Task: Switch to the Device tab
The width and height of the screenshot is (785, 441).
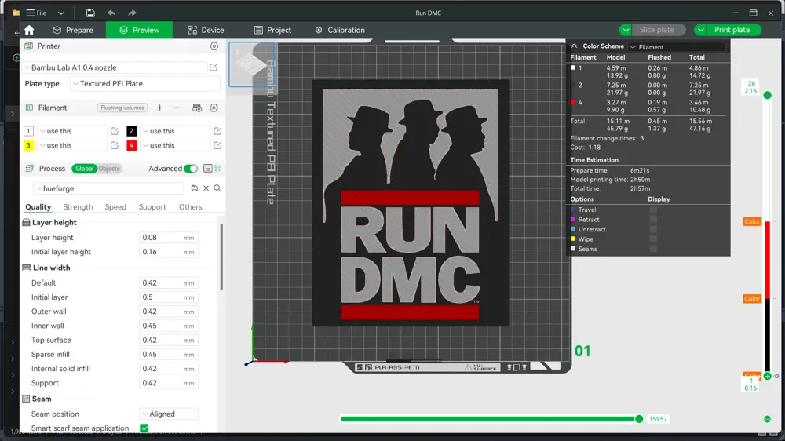Action: point(206,30)
